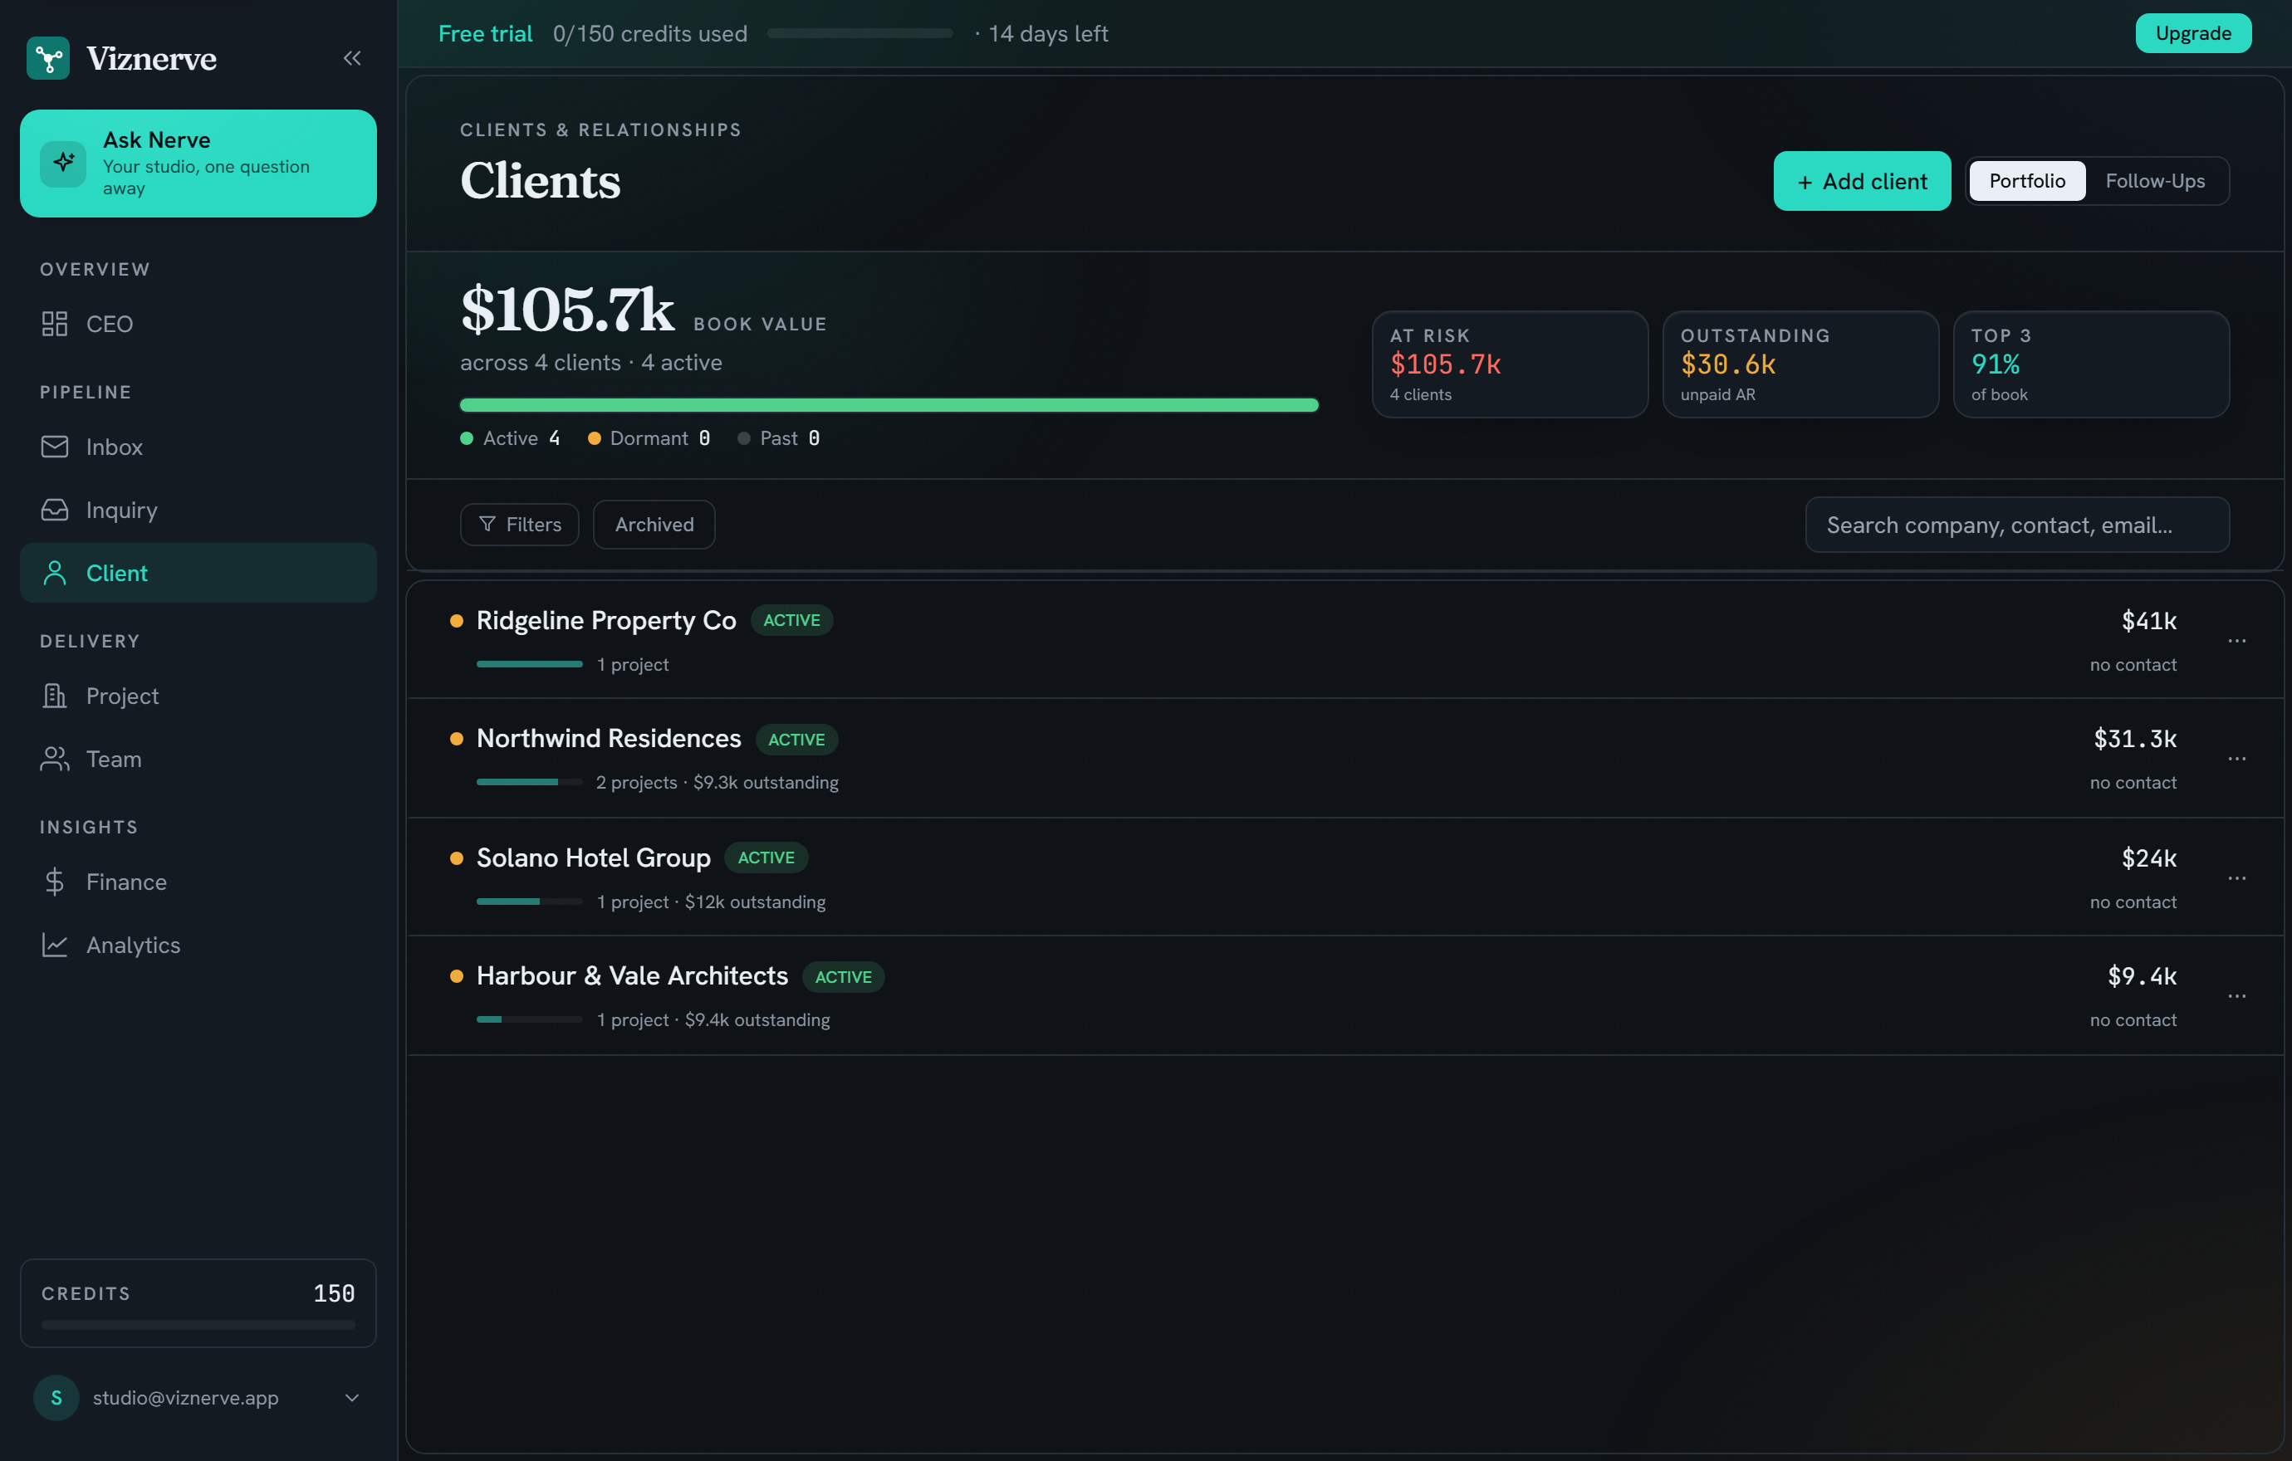Viewport: 2292px width, 1461px height.
Task: Open the Filters dropdown
Action: (520, 524)
